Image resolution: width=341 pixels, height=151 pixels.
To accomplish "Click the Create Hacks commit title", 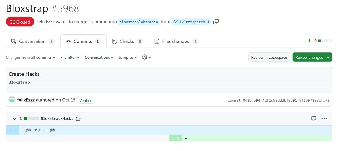I will coord(24,74).
